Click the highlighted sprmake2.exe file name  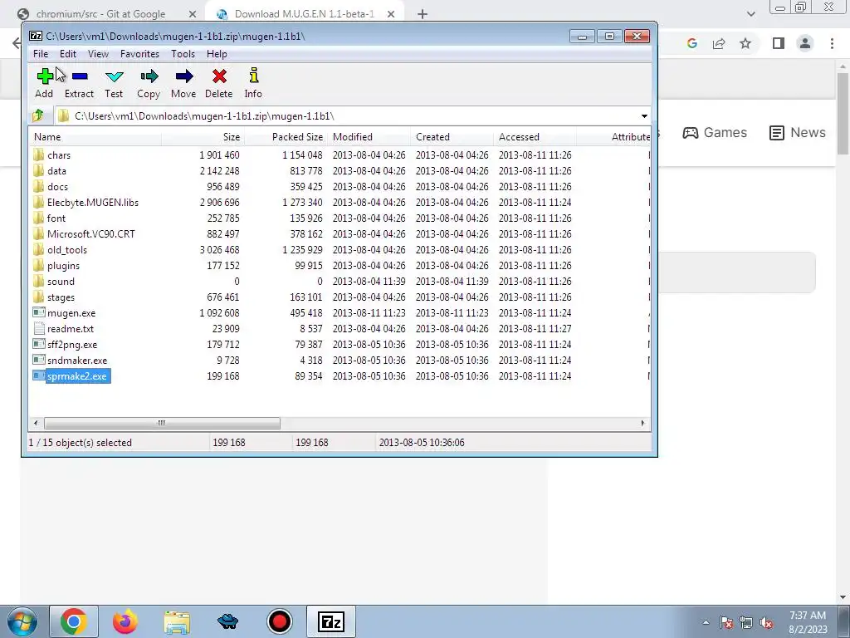click(x=77, y=376)
